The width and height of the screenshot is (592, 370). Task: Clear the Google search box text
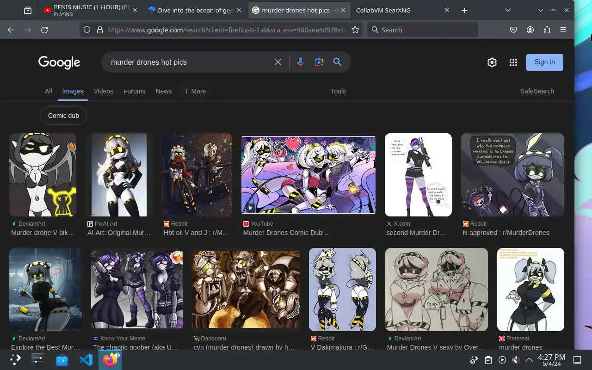tap(278, 62)
